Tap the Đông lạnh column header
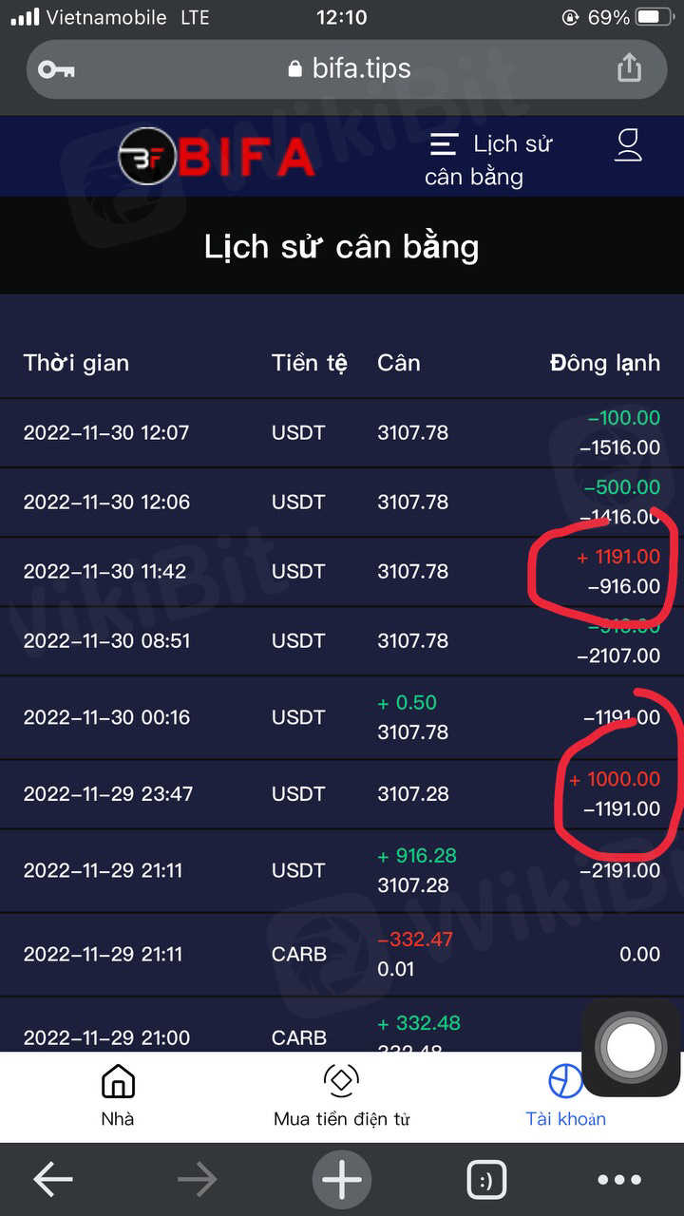The height and width of the screenshot is (1216, 684). point(604,363)
